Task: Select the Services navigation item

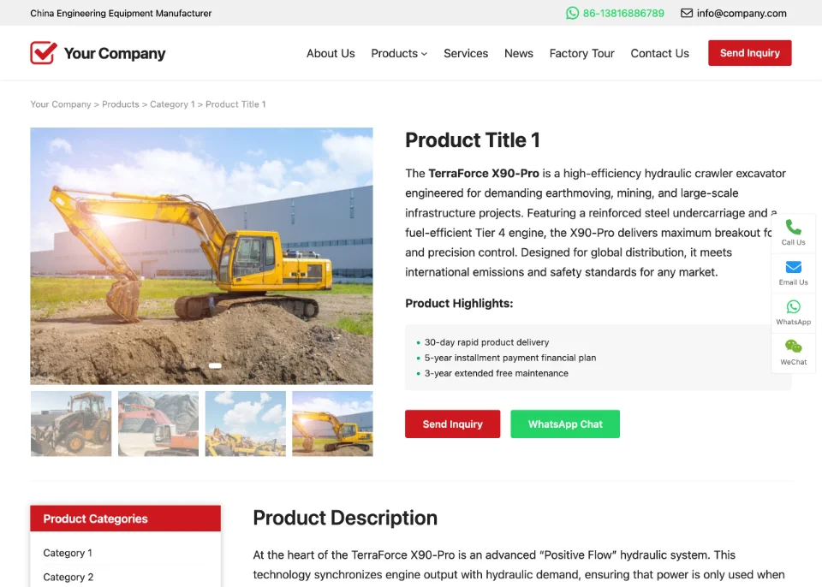Action: click(466, 53)
